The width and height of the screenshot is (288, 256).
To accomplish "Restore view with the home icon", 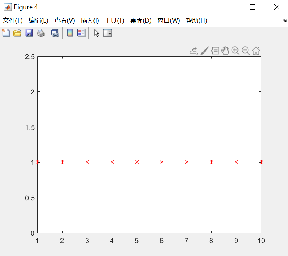I will (256, 51).
